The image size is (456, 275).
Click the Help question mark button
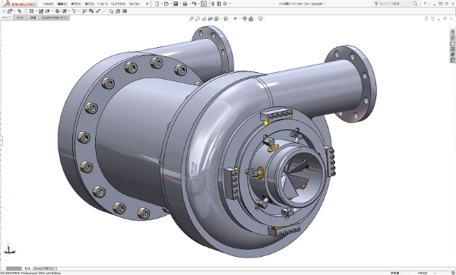[x=425, y=4]
